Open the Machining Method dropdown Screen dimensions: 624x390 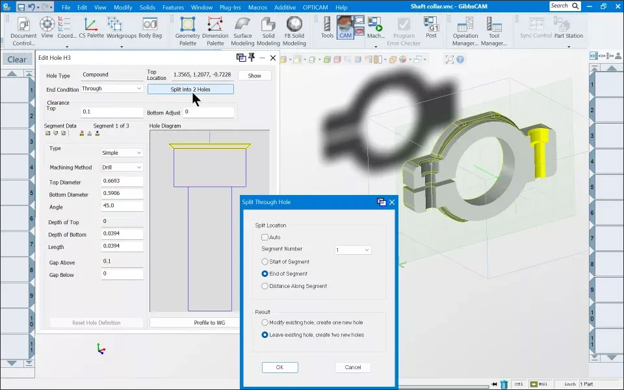[122, 168]
